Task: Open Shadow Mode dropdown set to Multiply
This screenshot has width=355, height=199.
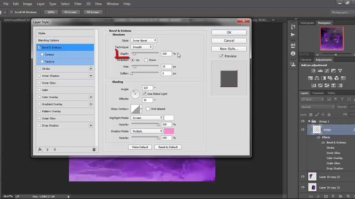Action: 146,131
